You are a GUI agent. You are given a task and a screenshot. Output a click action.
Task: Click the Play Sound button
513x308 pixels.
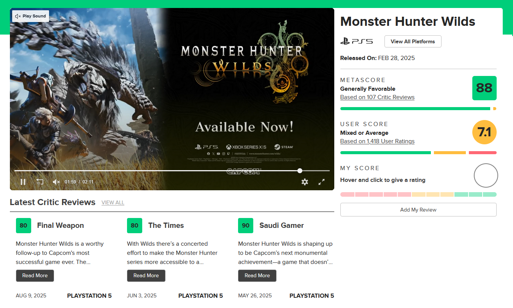click(30, 16)
